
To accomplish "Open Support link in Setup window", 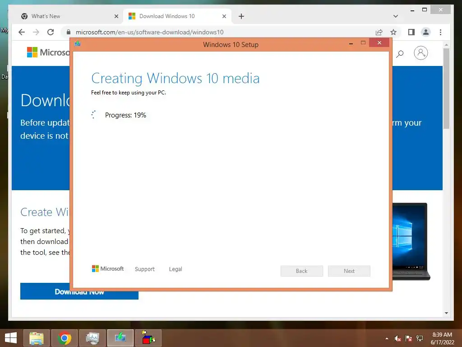I will click(145, 269).
